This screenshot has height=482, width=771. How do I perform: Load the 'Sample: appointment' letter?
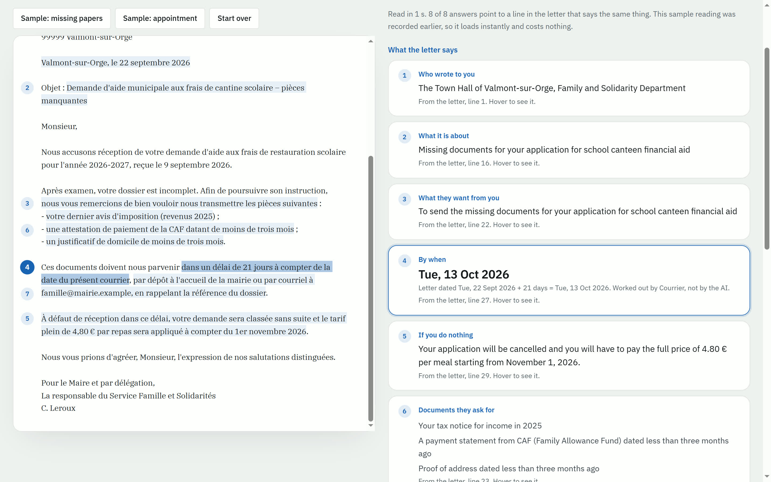click(160, 18)
